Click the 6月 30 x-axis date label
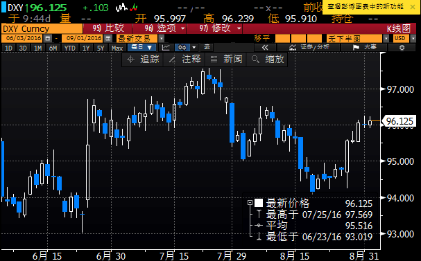The width and height of the screenshot is (421, 261). click(x=111, y=256)
